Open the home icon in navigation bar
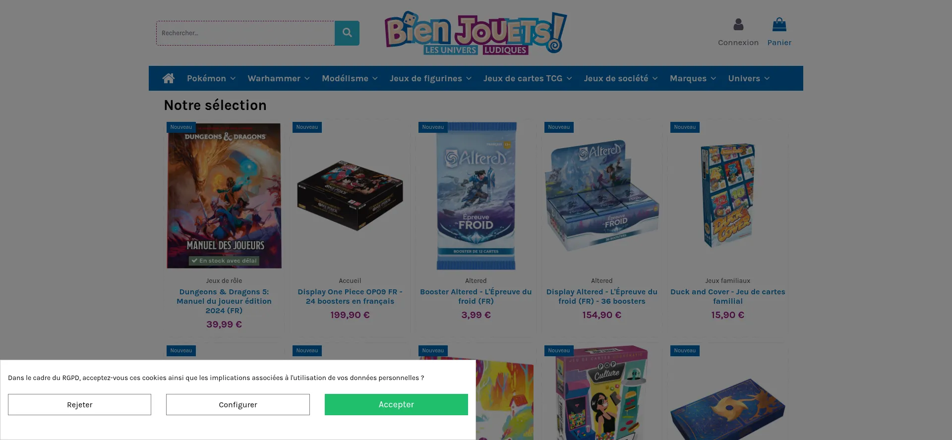Viewport: 952px width, 440px height. (x=169, y=78)
